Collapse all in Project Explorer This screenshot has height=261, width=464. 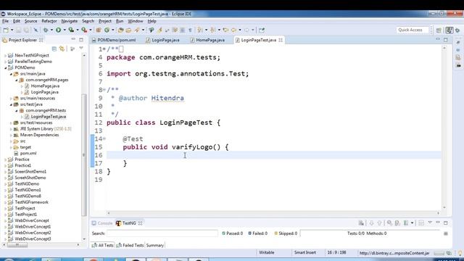click(x=54, y=49)
